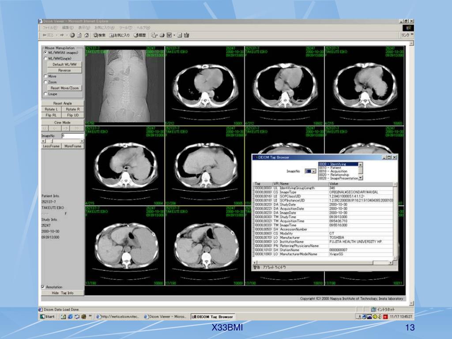Open the Windows Start button
This screenshot has height=339, width=452.
click(x=48, y=316)
